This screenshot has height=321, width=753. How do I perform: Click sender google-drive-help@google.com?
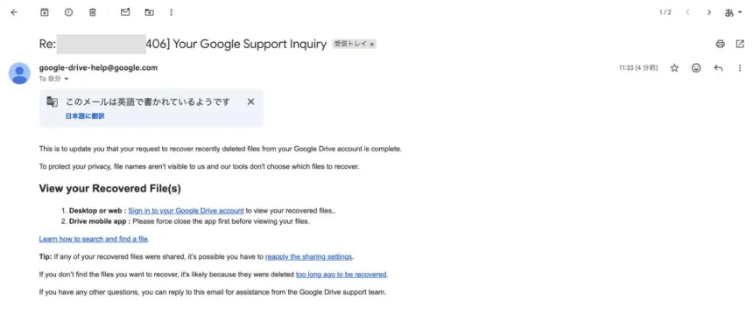(98, 67)
